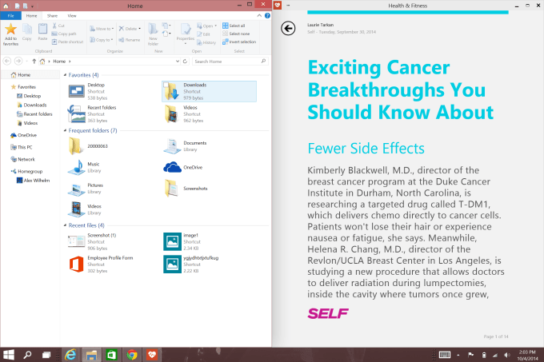The width and height of the screenshot is (544, 362).
Task: Open the File menu tab
Action: (x=10, y=15)
